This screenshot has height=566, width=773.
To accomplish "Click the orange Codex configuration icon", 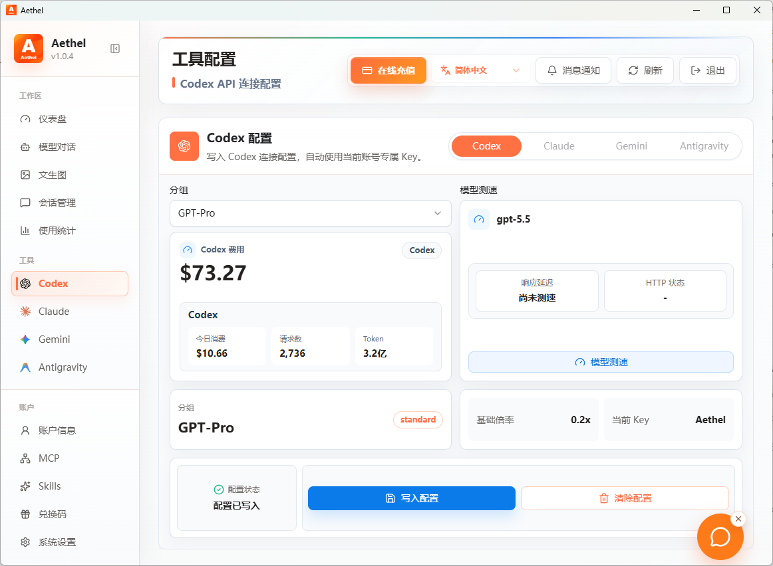I will pos(184,146).
